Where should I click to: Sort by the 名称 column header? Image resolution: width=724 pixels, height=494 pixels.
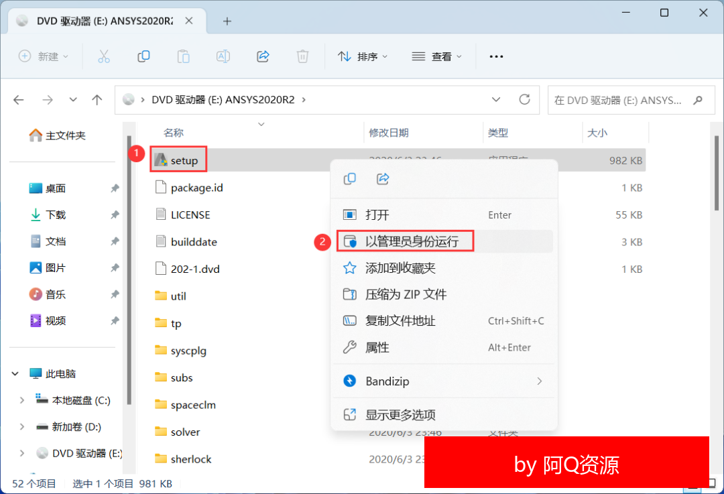coord(174,133)
